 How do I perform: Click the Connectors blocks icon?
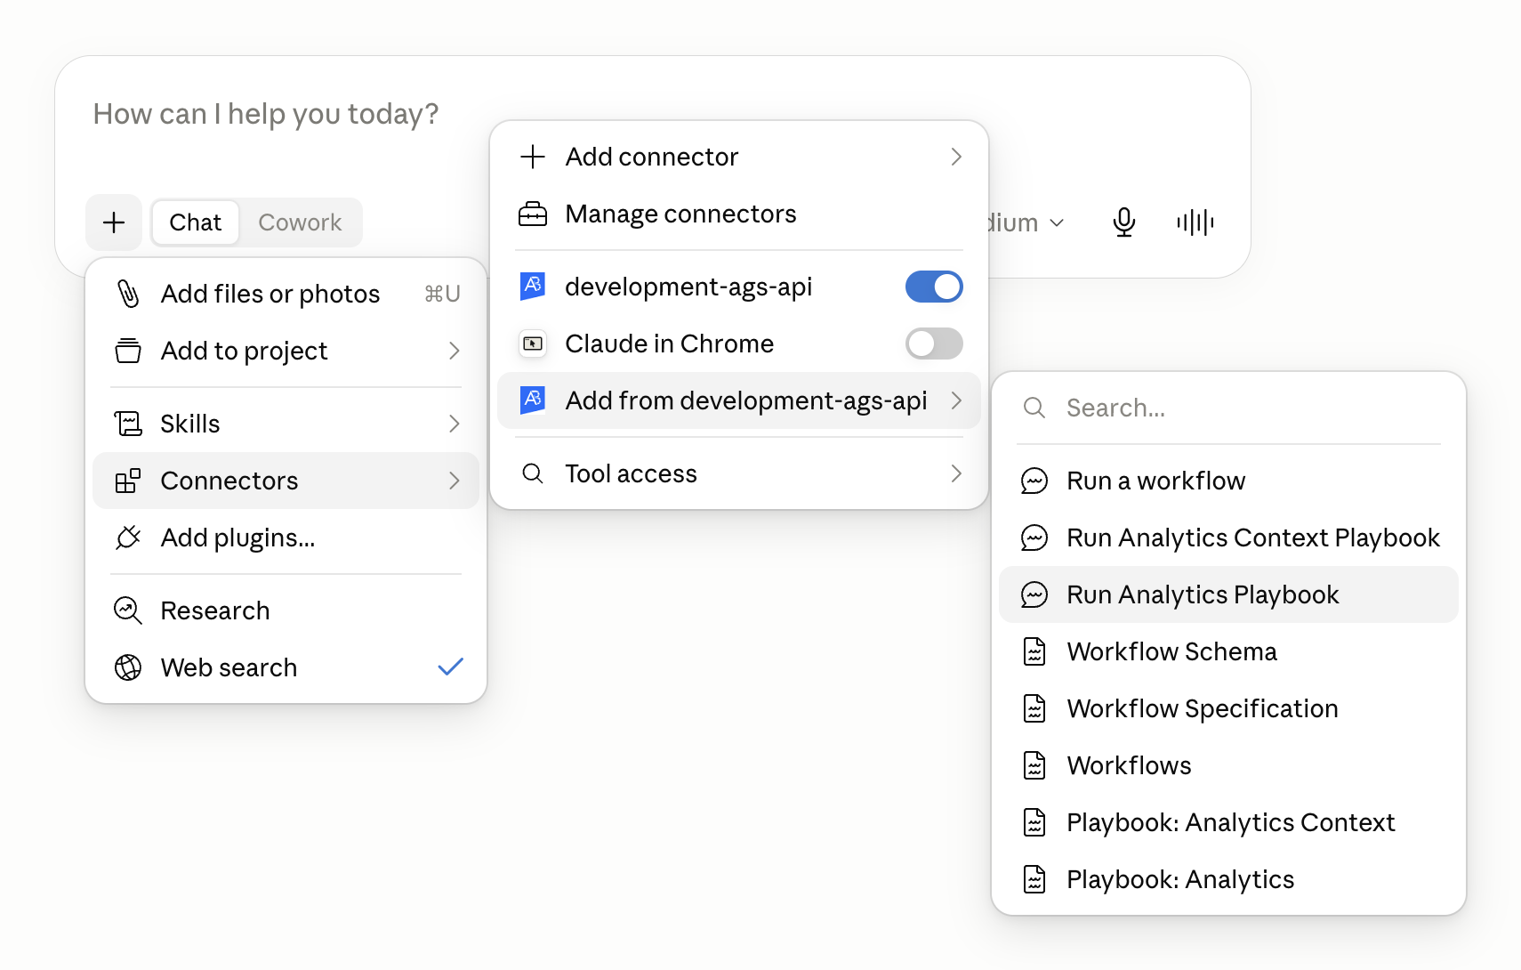[x=128, y=481]
